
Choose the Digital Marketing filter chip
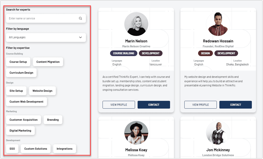click(x=20, y=131)
